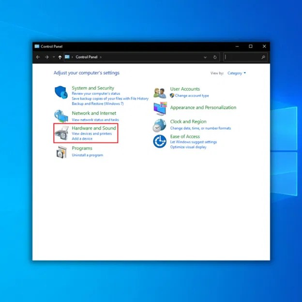
Task: Open User Accounts heading link
Action: [185, 89]
